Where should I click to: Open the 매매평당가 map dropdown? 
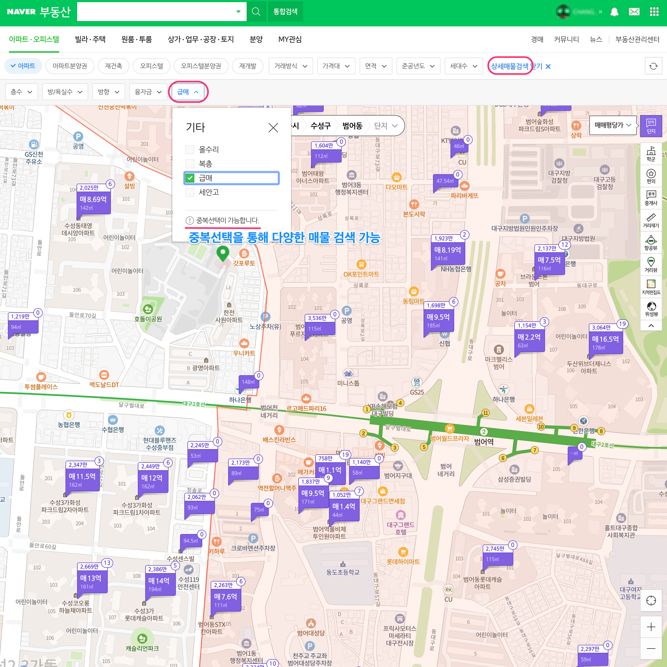coord(613,125)
